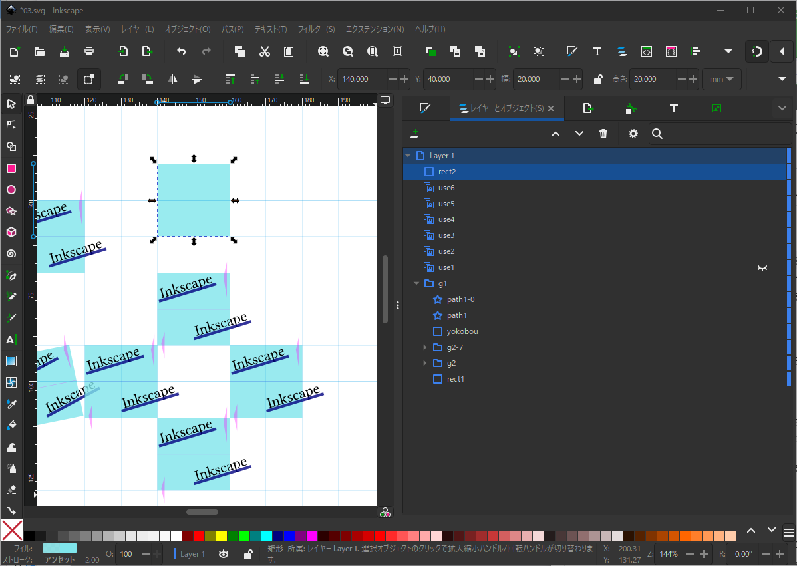Screen dimensions: 797x566
Task: Open dock panel tabs chevron menu
Action: tap(782, 108)
